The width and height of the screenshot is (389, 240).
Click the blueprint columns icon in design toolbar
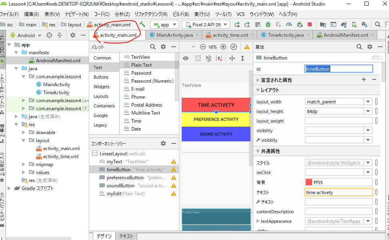[x=198, y=58]
